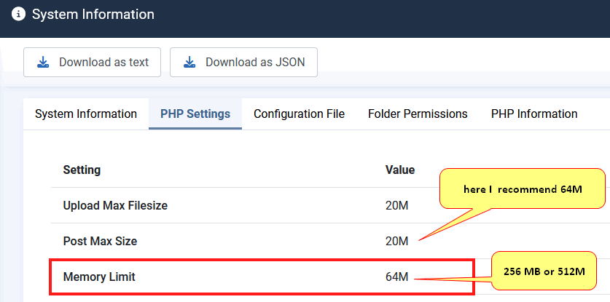Image resolution: width=610 pixels, height=302 pixels.
Task: Select the PHP Settings tab
Action: point(195,114)
